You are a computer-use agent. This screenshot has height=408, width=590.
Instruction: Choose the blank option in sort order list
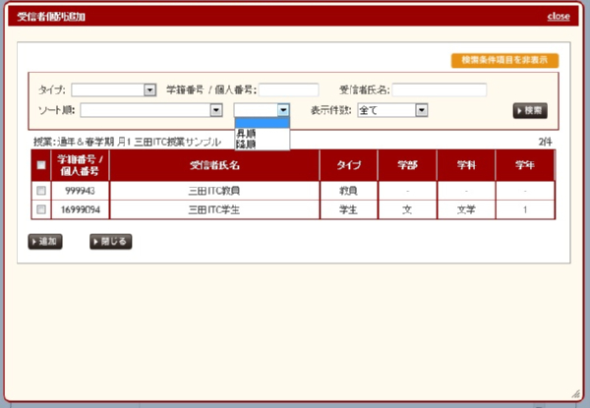(x=261, y=123)
